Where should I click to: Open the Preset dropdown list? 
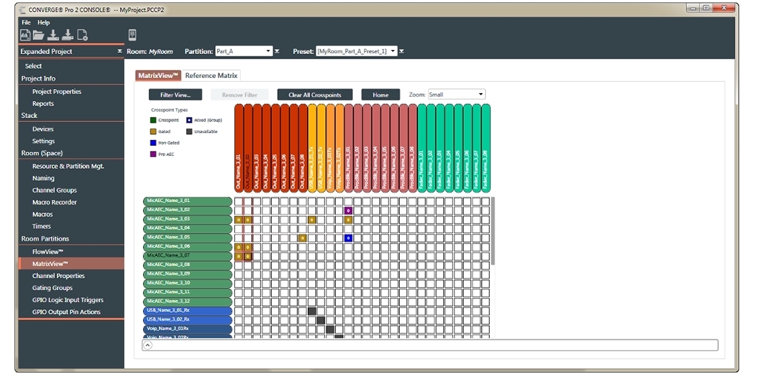tap(356, 51)
